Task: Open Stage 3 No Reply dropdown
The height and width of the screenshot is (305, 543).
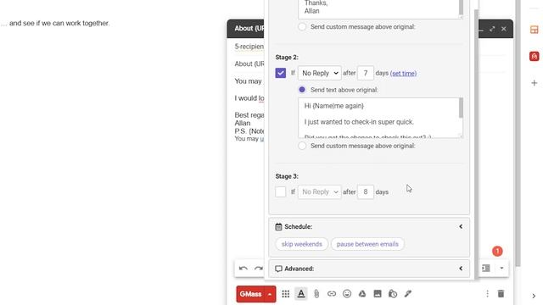Action: click(x=320, y=192)
